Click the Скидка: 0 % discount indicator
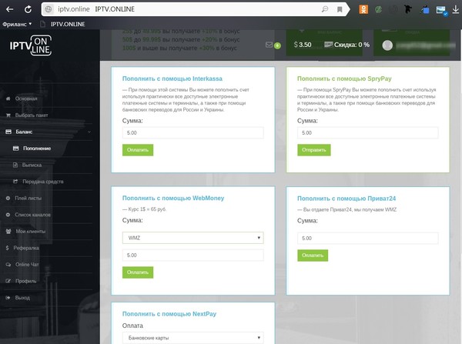The width and height of the screenshot is (462, 344). (x=346, y=45)
